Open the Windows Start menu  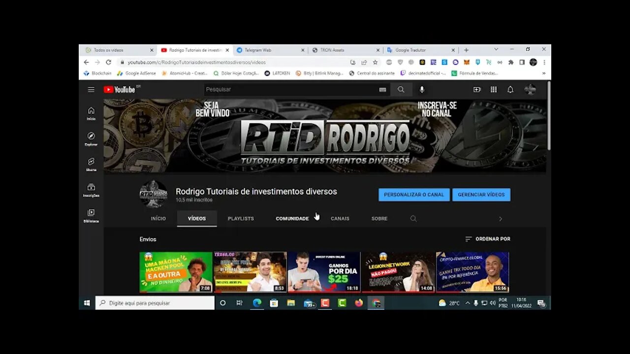87,303
